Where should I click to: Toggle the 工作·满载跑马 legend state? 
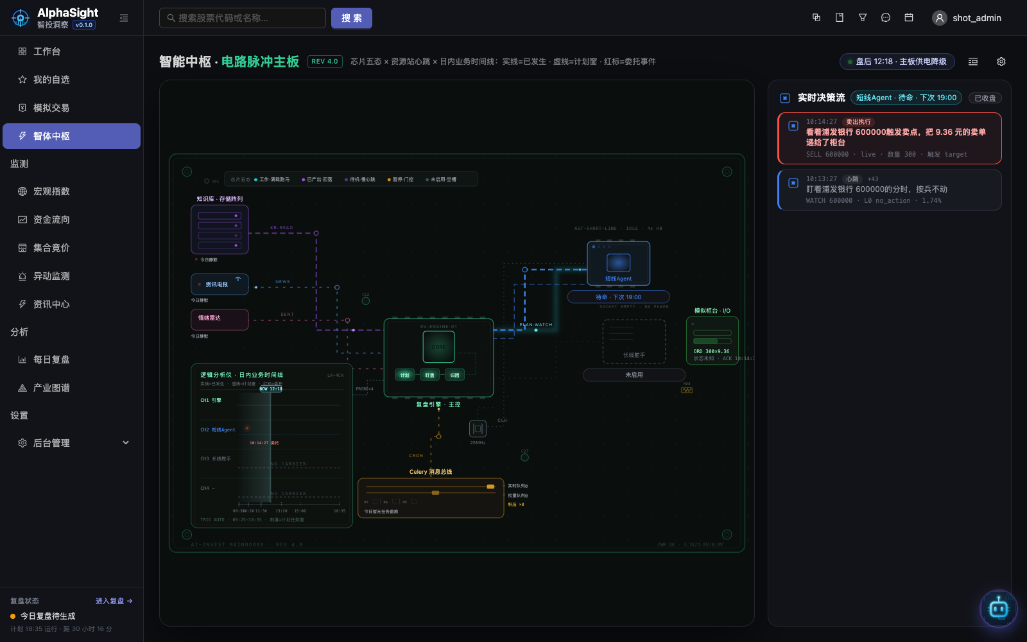click(x=272, y=180)
